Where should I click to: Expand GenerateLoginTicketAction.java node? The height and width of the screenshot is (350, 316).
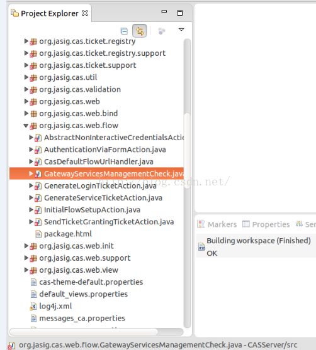31,185
